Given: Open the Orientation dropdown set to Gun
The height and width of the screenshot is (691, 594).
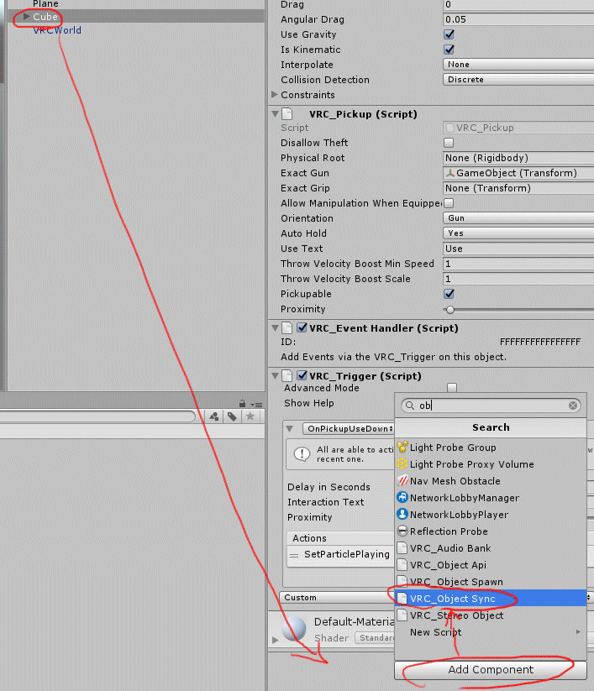Looking at the screenshot, I should [x=518, y=218].
